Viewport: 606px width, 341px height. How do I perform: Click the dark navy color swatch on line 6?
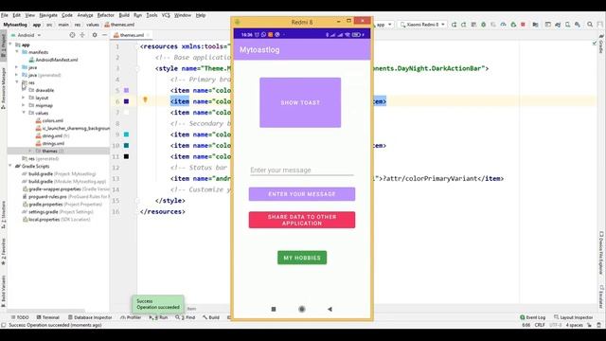click(x=126, y=101)
